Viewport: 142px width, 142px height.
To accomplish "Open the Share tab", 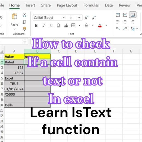I will click(46, 5).
